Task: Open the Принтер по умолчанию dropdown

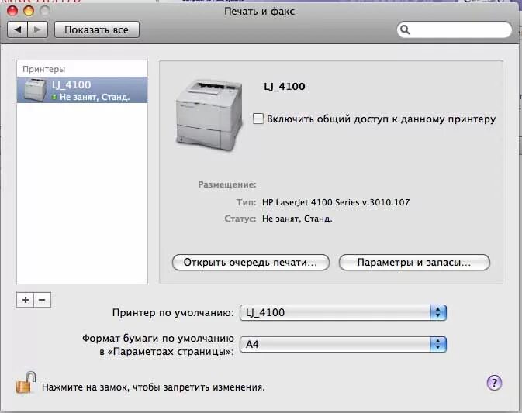Action: [343, 312]
